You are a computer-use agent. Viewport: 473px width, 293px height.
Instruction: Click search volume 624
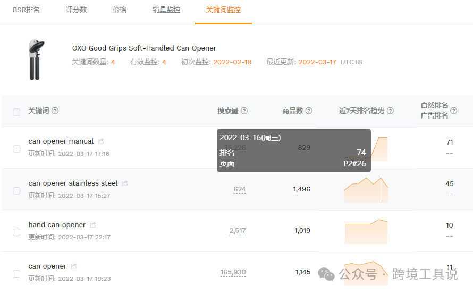pos(240,189)
